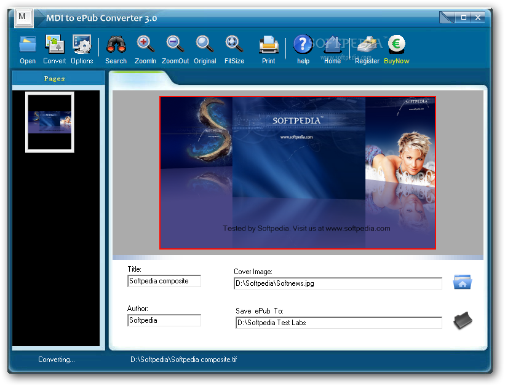Click the BuyNow euro coin icon

[397, 44]
